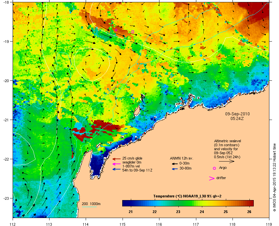Click the longitude axis label 115
The height and width of the screenshot is (226, 279).
pyautogui.click(x=123, y=224)
